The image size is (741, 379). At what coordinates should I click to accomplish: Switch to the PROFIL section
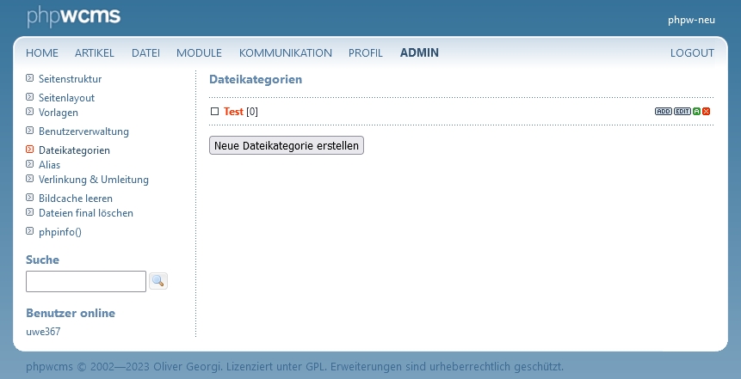pos(366,53)
